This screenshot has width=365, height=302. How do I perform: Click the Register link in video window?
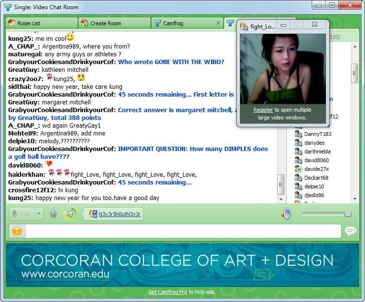(x=263, y=110)
